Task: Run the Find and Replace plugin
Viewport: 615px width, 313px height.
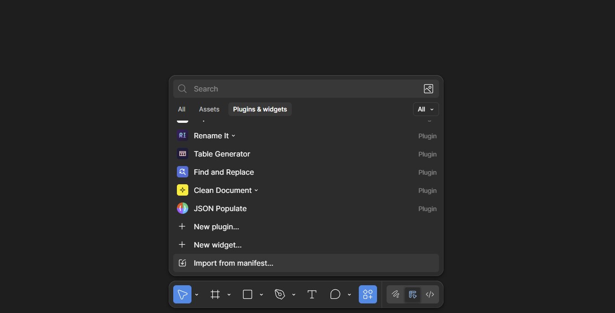Action: tap(306, 172)
